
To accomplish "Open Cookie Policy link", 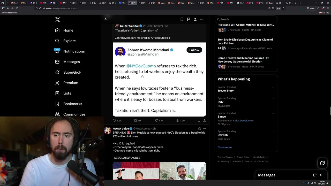I will pos(259,157).
